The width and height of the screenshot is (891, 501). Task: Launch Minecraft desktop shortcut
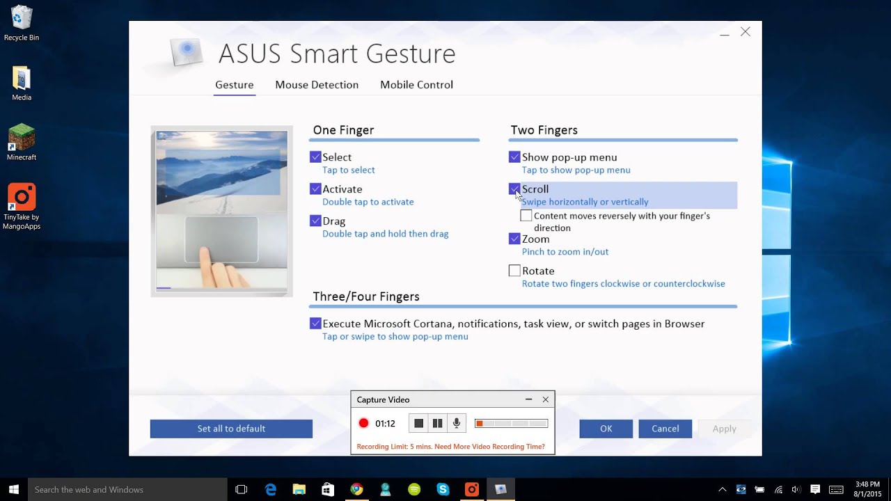[22, 143]
